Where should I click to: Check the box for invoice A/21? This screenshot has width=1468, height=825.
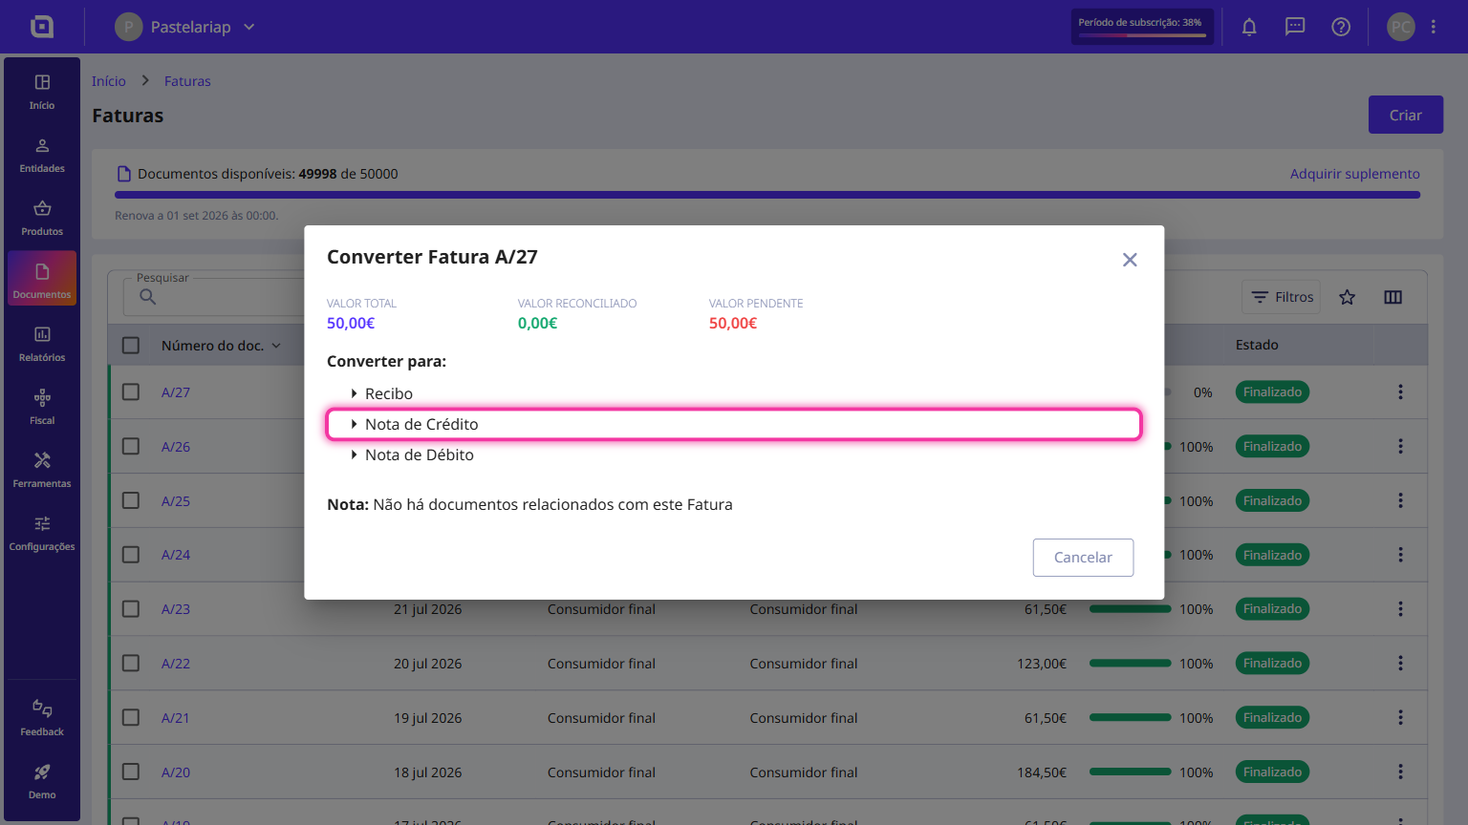pyautogui.click(x=131, y=717)
